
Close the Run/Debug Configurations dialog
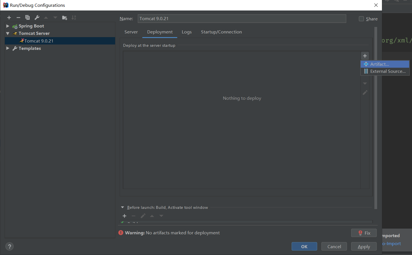pyautogui.click(x=376, y=5)
